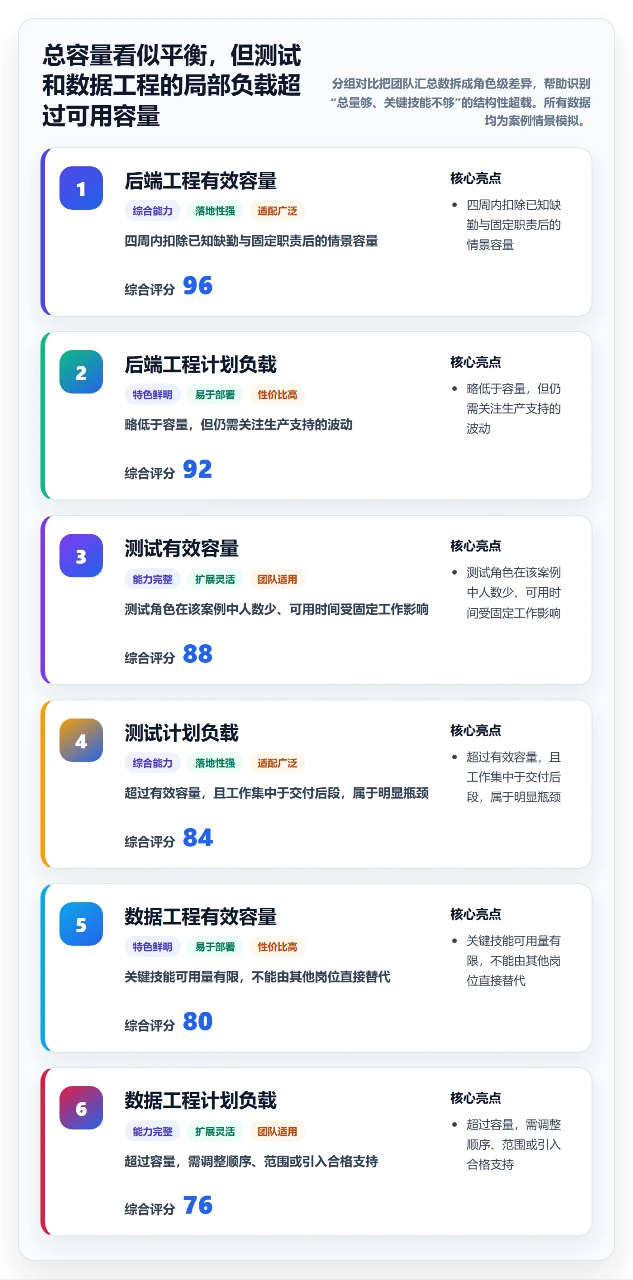
Task: Click 综合评分 label beside score 76
Action: click(150, 1210)
